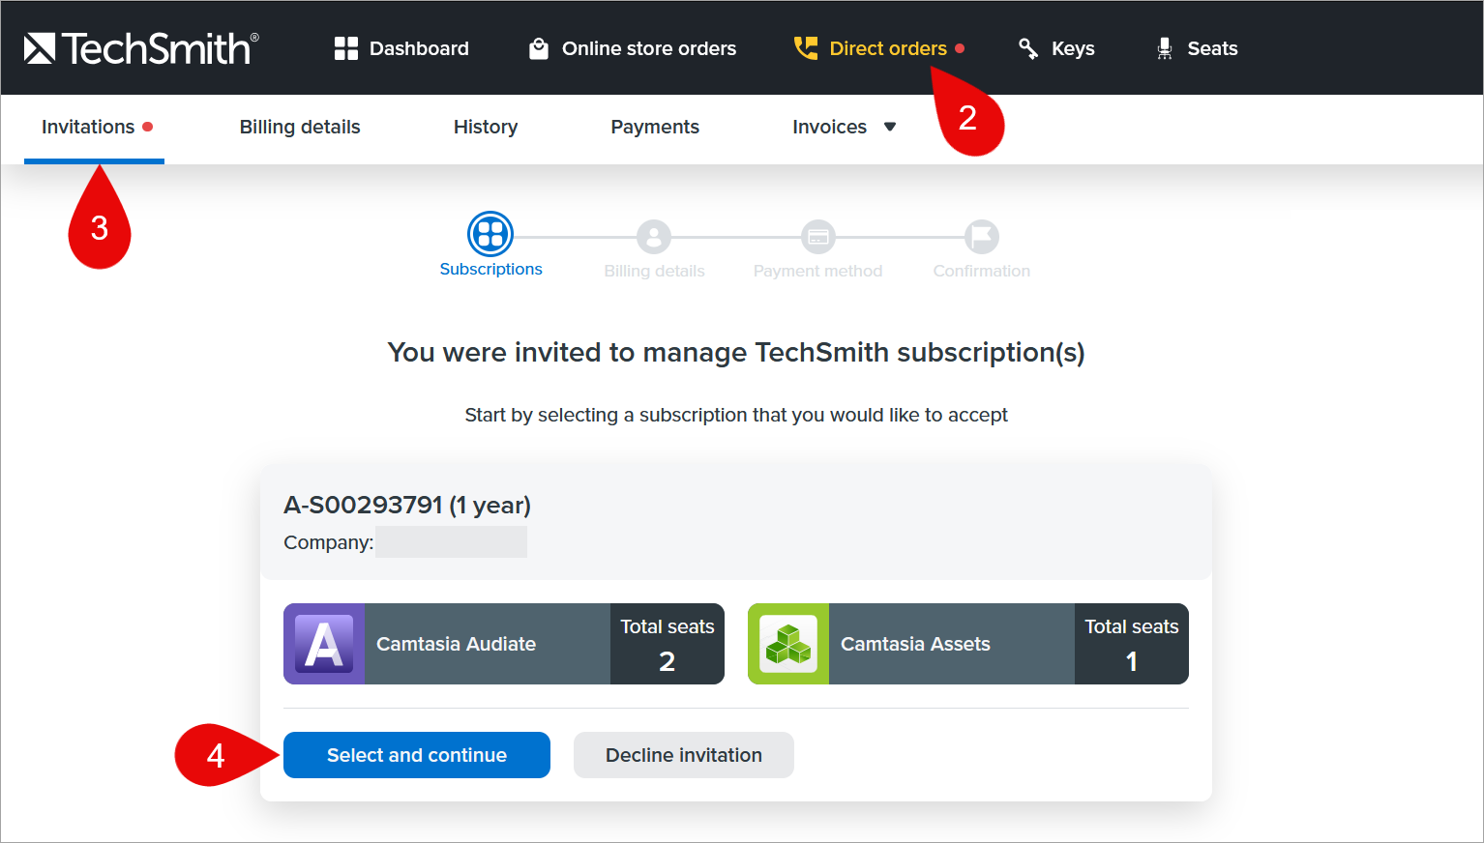
Task: Click the Direct orders phone icon
Action: (806, 48)
